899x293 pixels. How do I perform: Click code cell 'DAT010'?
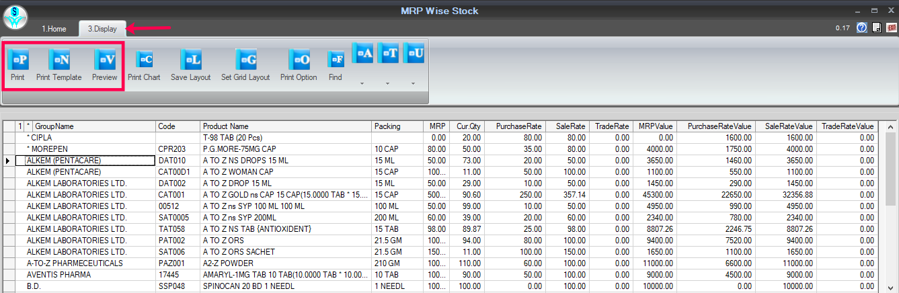point(178,161)
